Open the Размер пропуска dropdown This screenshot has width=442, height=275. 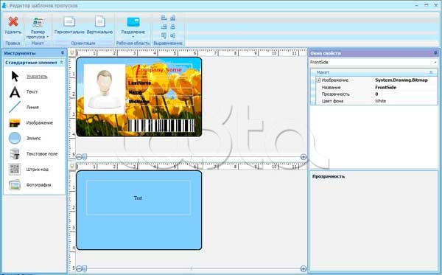38,27
